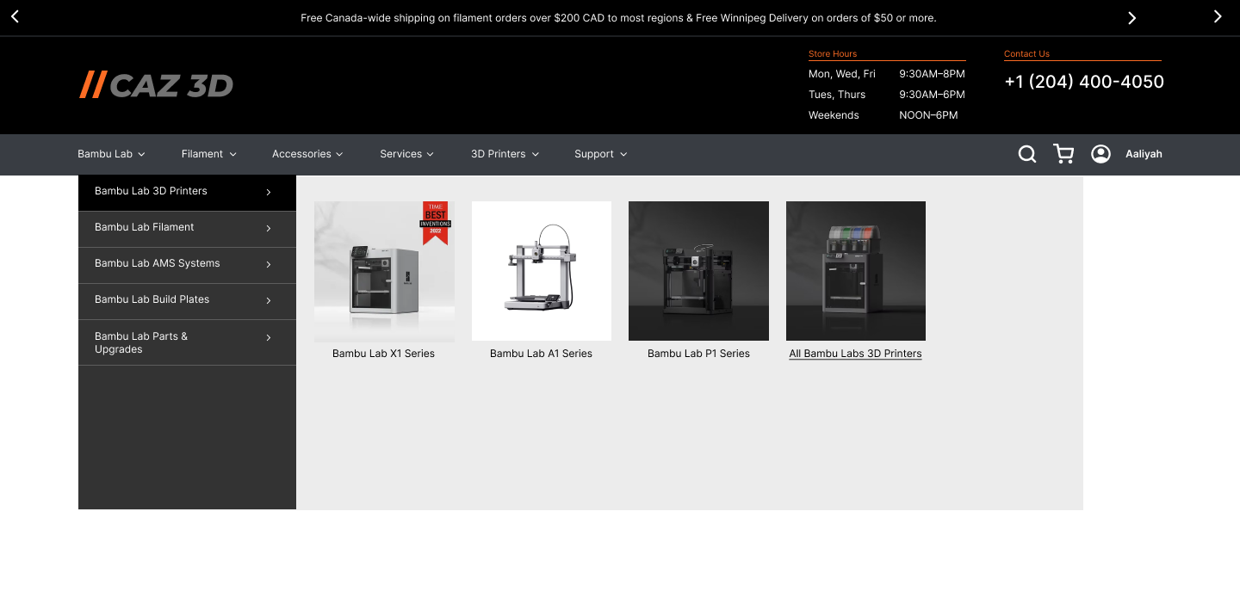Open Bambu Lab P1 Series thumbnail image
The height and width of the screenshot is (616, 1240).
[698, 271]
